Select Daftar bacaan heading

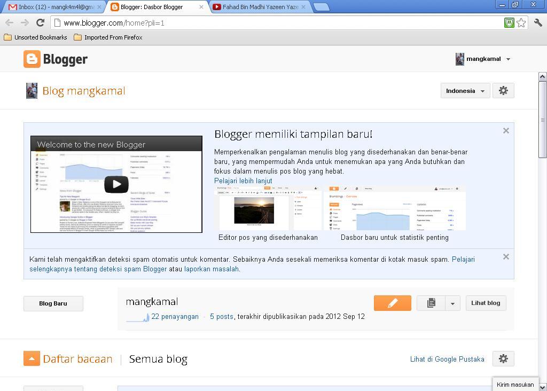(x=78, y=359)
